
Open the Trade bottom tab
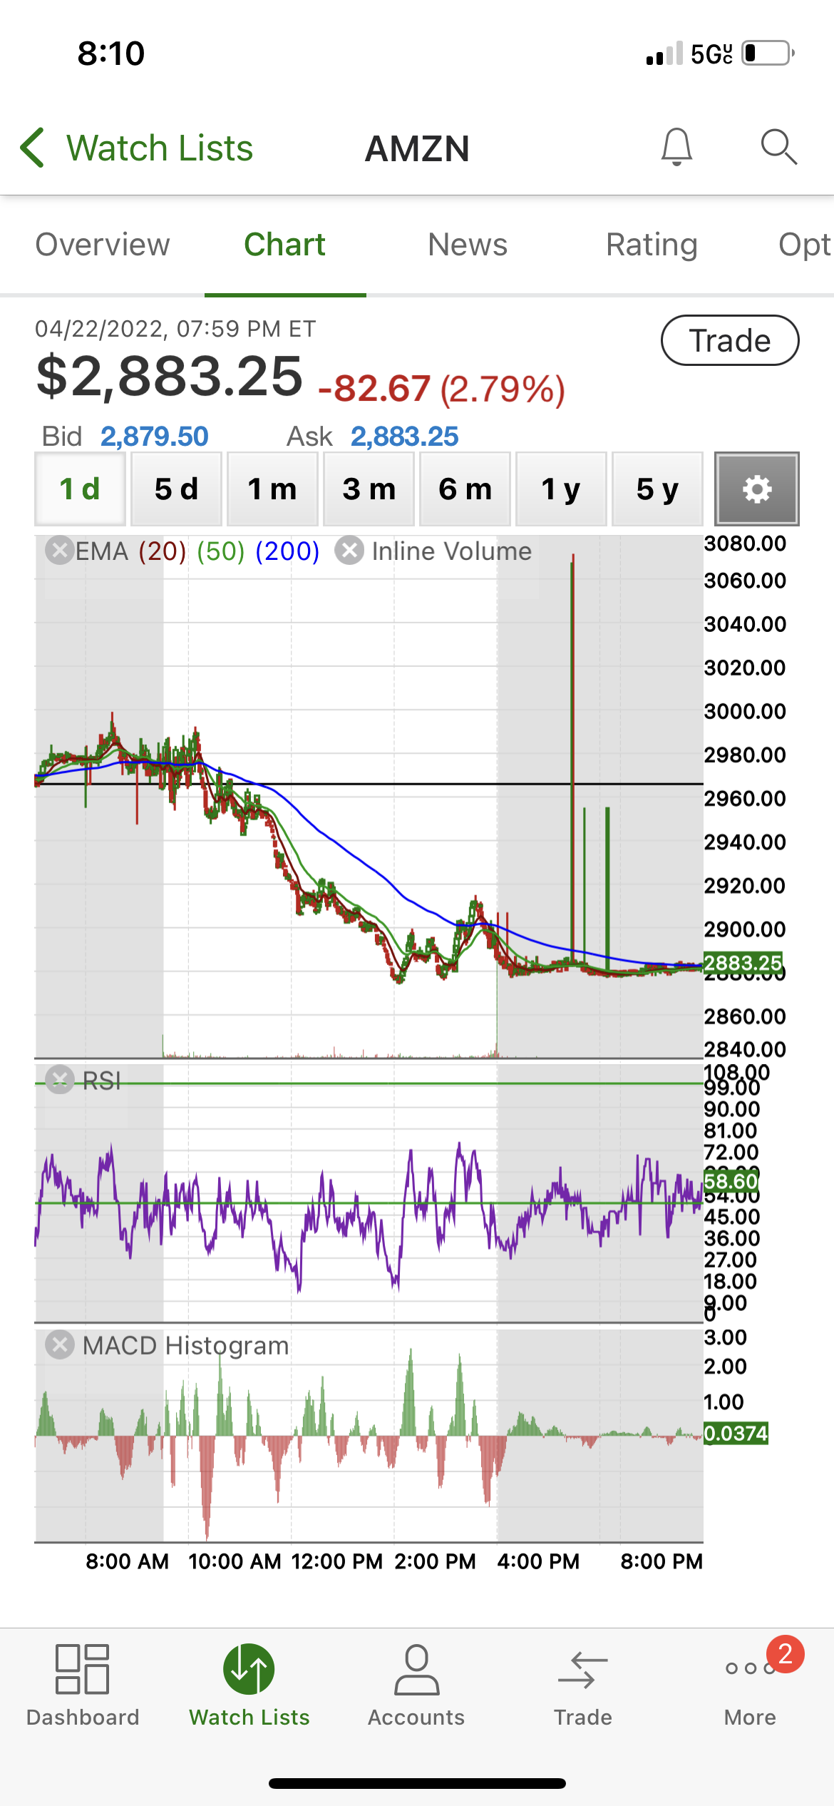pyautogui.click(x=583, y=1685)
